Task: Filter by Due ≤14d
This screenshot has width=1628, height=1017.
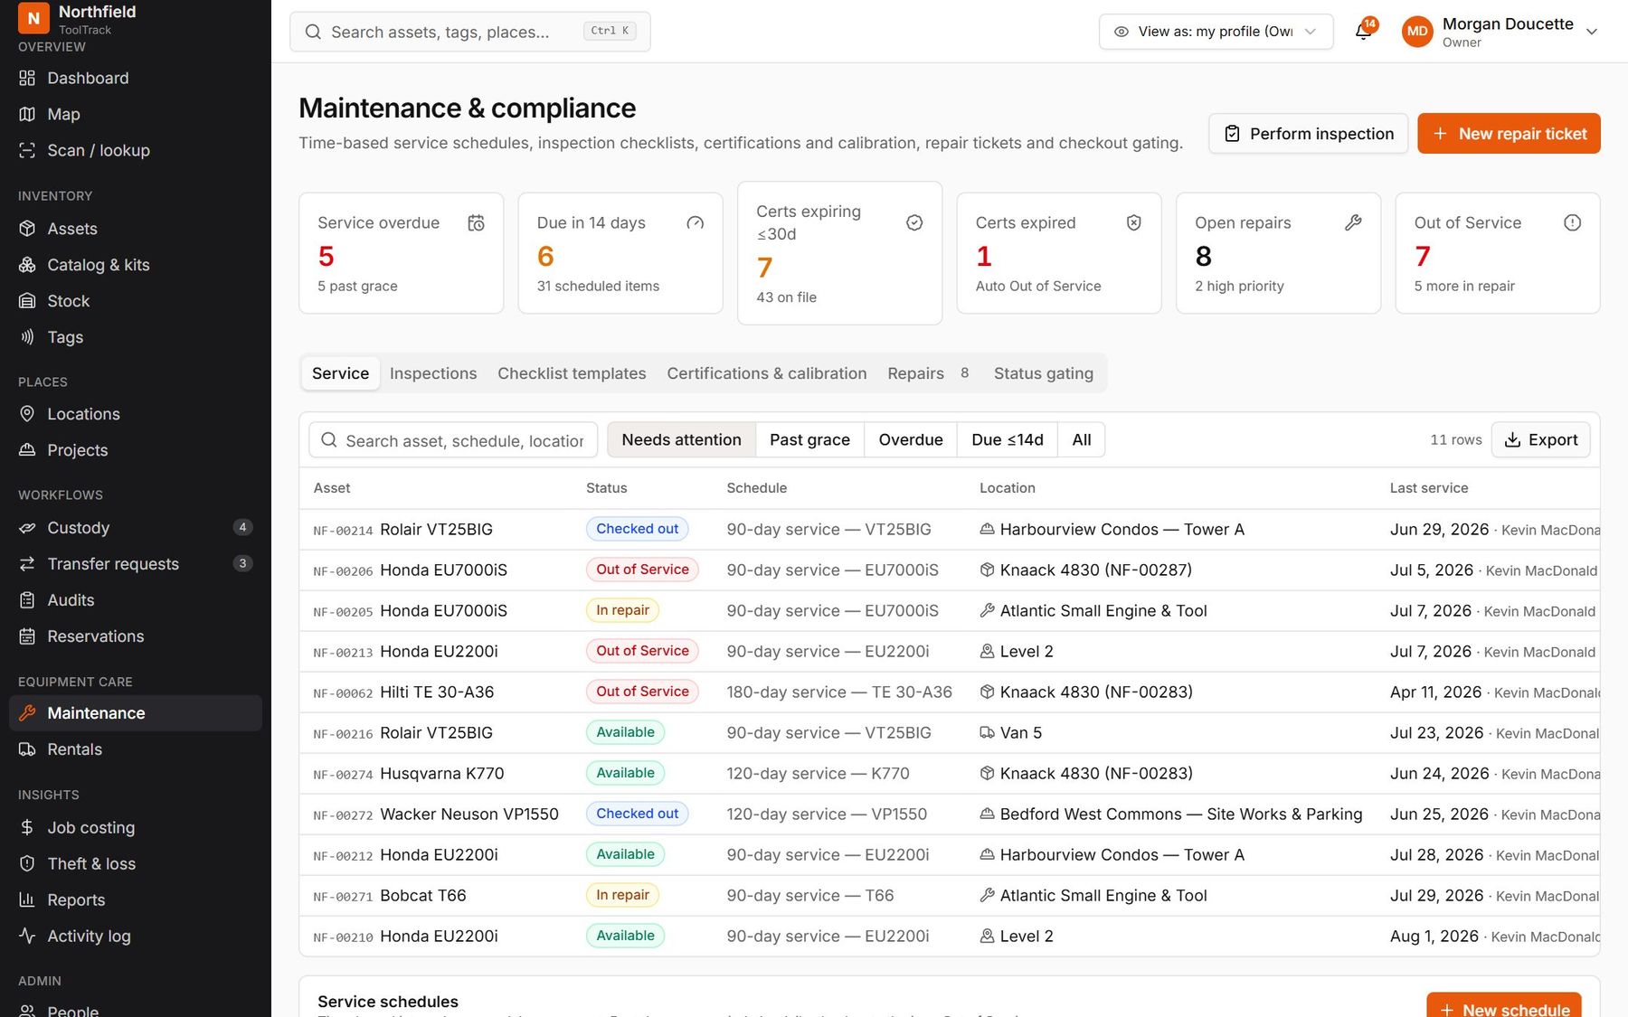Action: [1008, 440]
